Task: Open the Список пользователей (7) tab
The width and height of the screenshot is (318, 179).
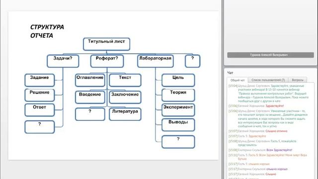Action: click(268, 80)
